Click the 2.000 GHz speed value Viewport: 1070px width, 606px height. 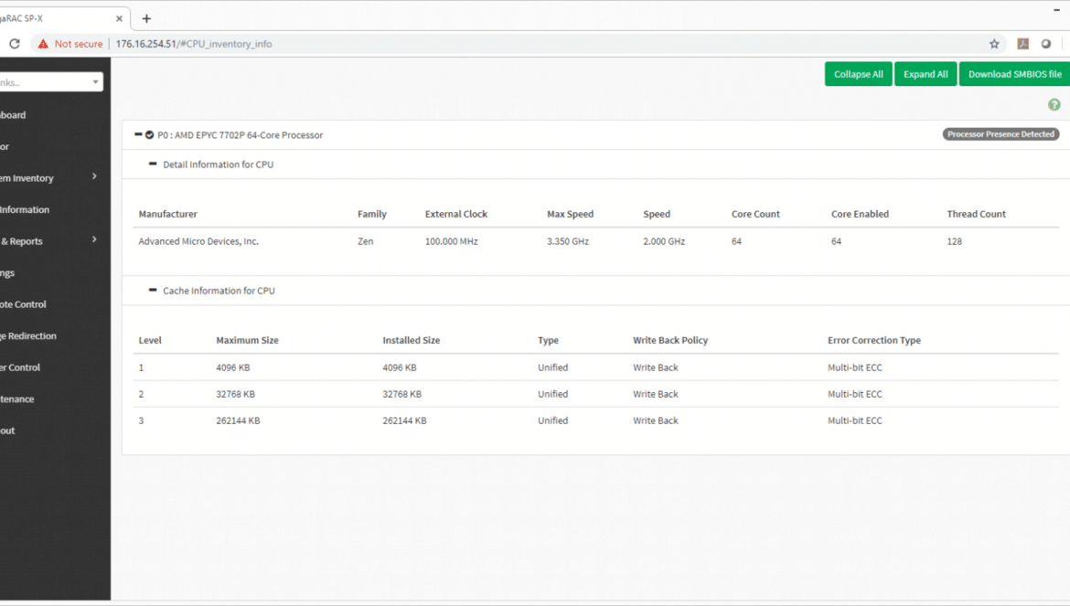coord(664,241)
